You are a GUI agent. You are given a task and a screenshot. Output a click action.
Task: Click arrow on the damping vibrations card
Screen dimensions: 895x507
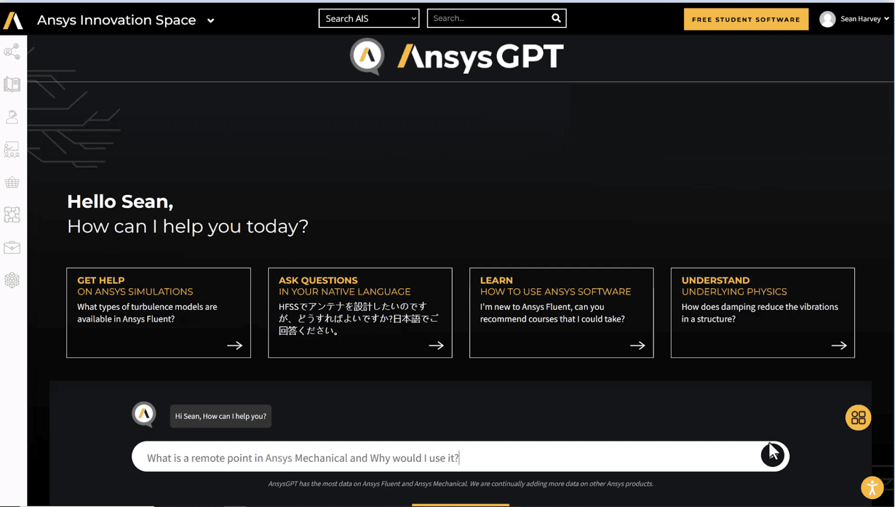(x=839, y=345)
